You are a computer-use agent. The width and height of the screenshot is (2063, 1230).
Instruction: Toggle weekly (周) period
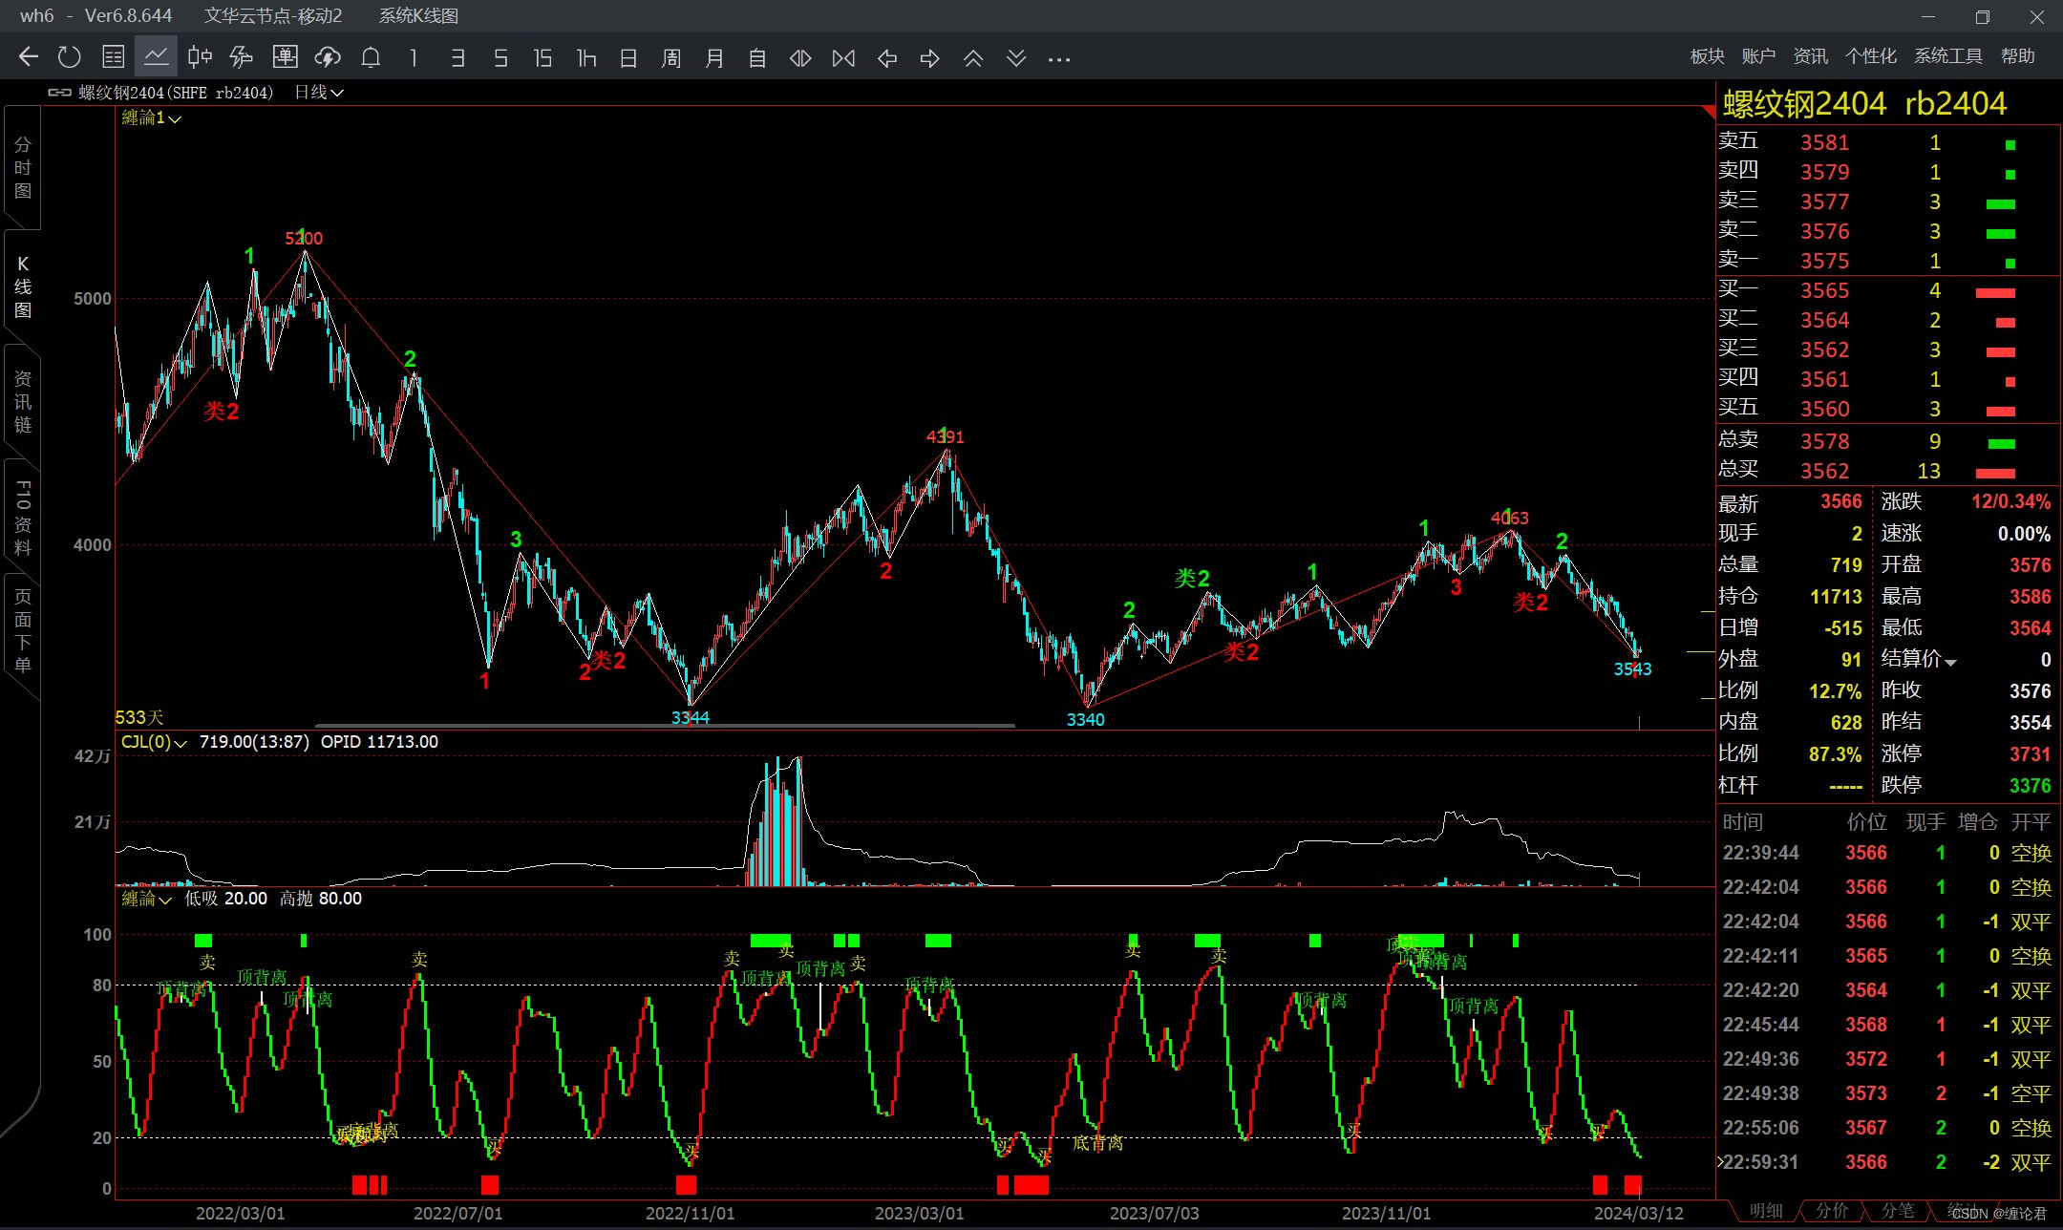[x=671, y=58]
